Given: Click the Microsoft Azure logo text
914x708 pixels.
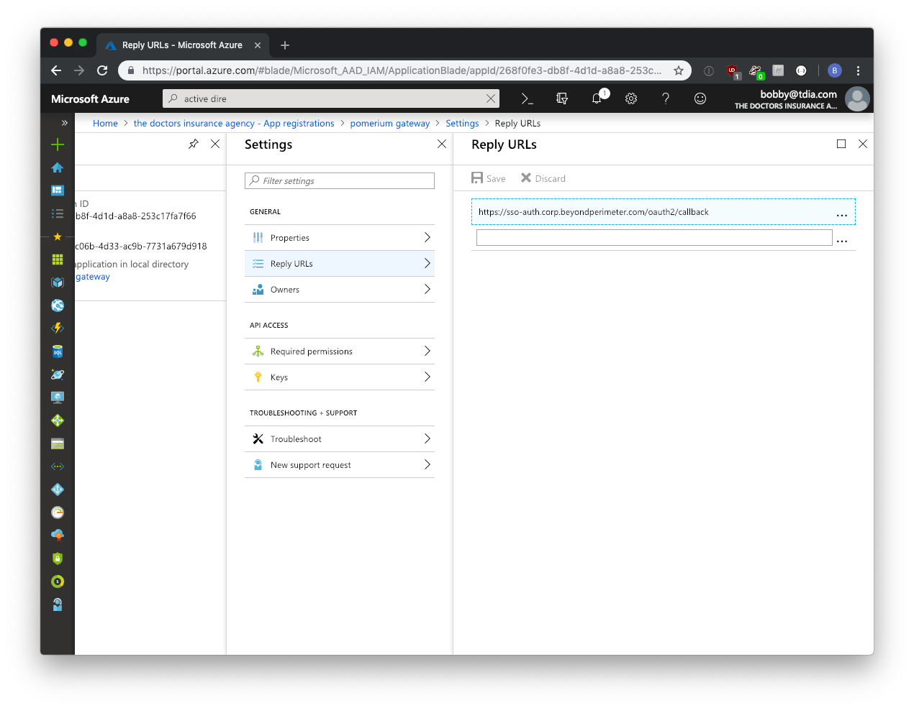Looking at the screenshot, I should [91, 99].
